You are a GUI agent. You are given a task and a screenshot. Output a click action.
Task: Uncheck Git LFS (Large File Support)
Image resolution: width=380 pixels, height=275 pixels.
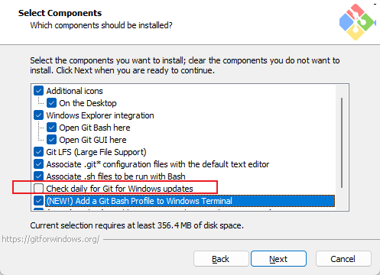click(x=38, y=152)
